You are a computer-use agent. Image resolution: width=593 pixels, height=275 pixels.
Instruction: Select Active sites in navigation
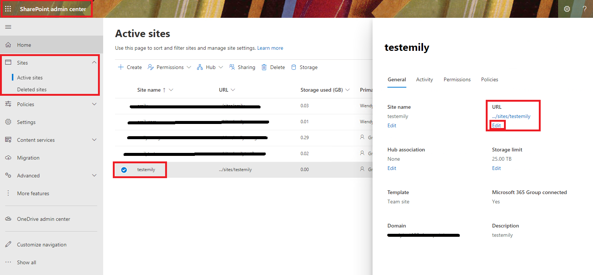(30, 78)
